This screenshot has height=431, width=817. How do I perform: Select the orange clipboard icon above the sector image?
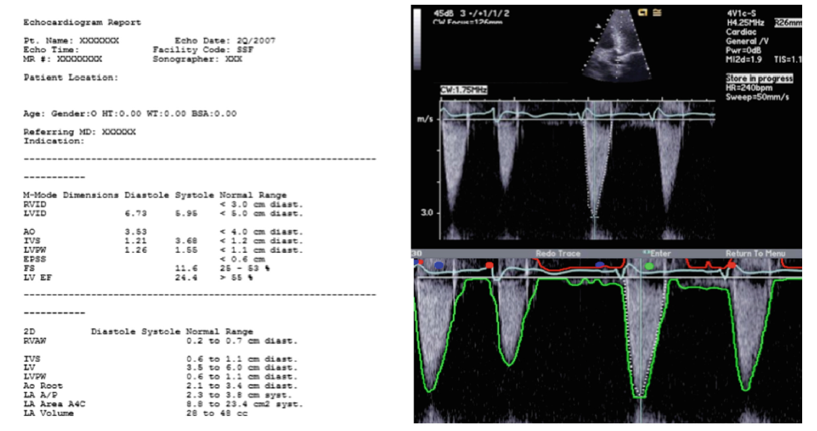(643, 12)
